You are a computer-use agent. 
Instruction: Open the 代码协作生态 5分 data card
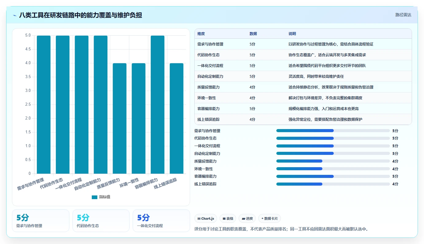click(x=101, y=221)
